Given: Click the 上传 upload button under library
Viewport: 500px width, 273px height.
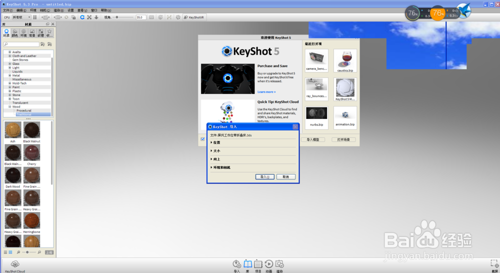Looking at the screenshot, I should coord(49,252).
